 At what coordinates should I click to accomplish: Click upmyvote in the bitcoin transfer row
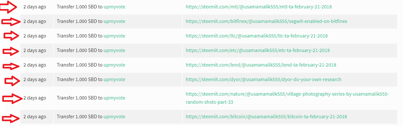click(x=114, y=117)
